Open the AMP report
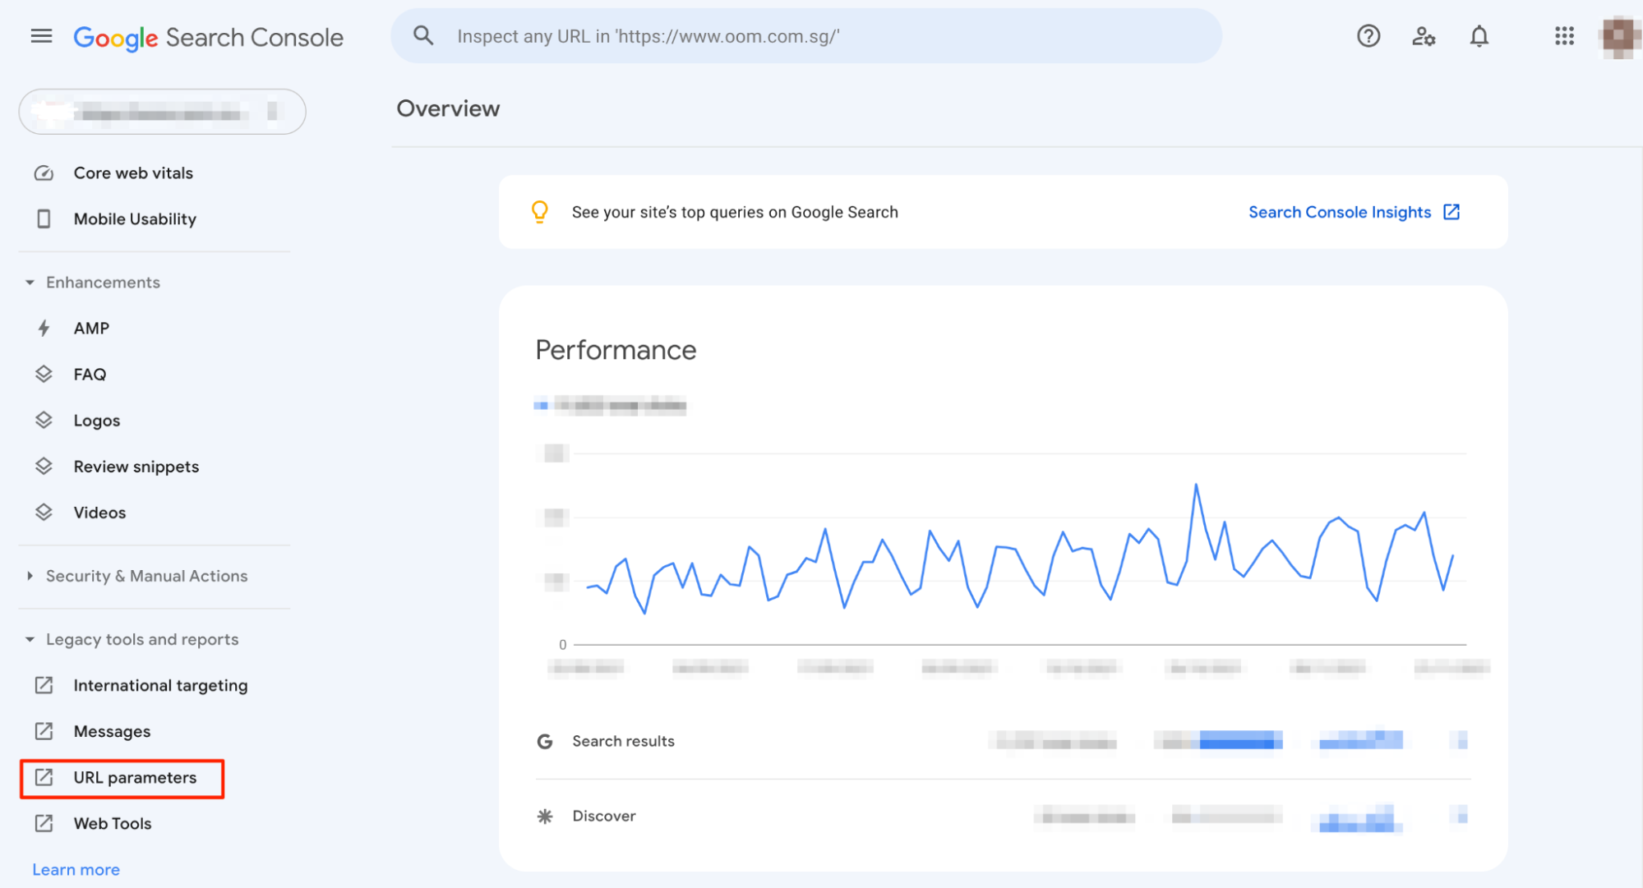The width and height of the screenshot is (1643, 888). pyautogui.click(x=91, y=329)
